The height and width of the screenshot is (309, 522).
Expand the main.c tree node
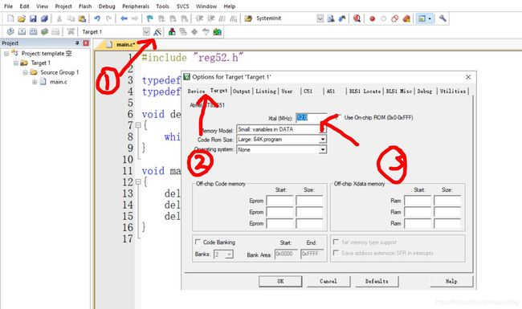[x=35, y=82]
